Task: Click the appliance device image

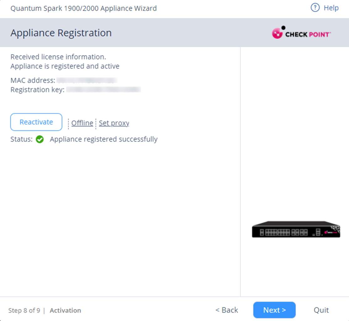Action: coord(296,229)
